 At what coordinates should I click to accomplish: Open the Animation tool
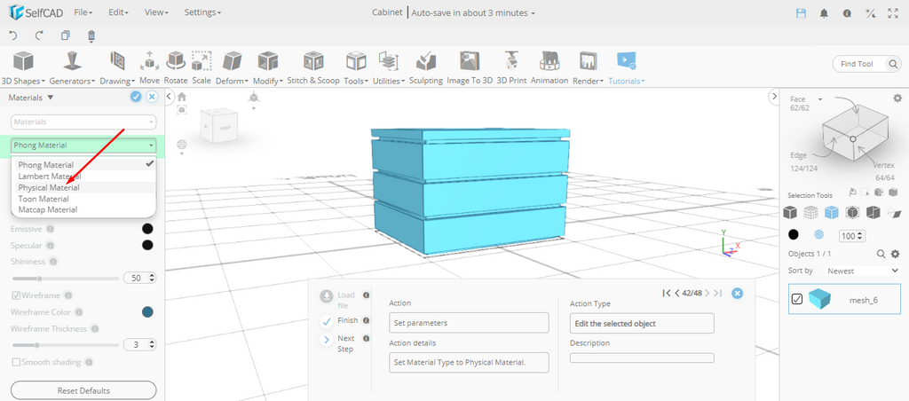click(549, 62)
